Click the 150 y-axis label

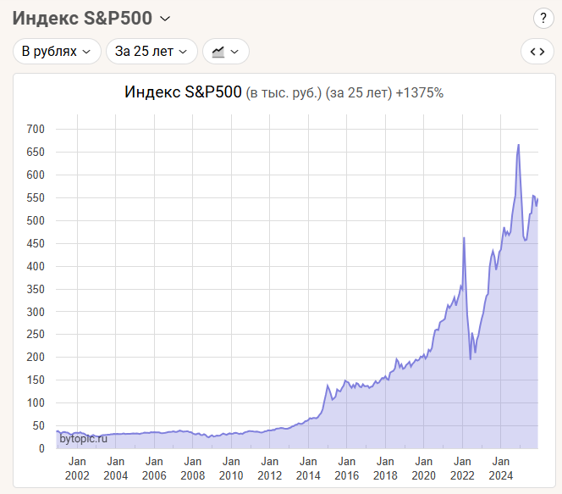(x=36, y=380)
